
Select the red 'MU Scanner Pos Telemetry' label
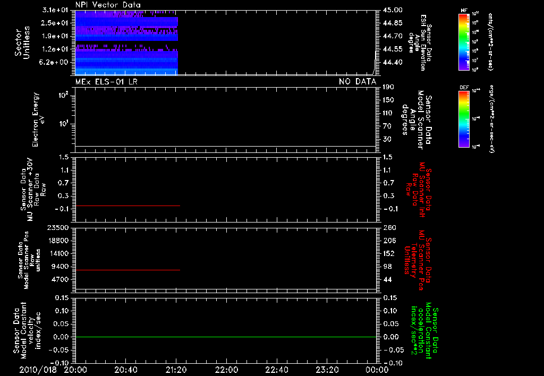tap(418, 260)
